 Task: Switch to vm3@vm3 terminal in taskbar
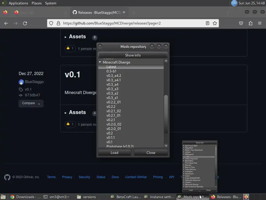pos(57,197)
